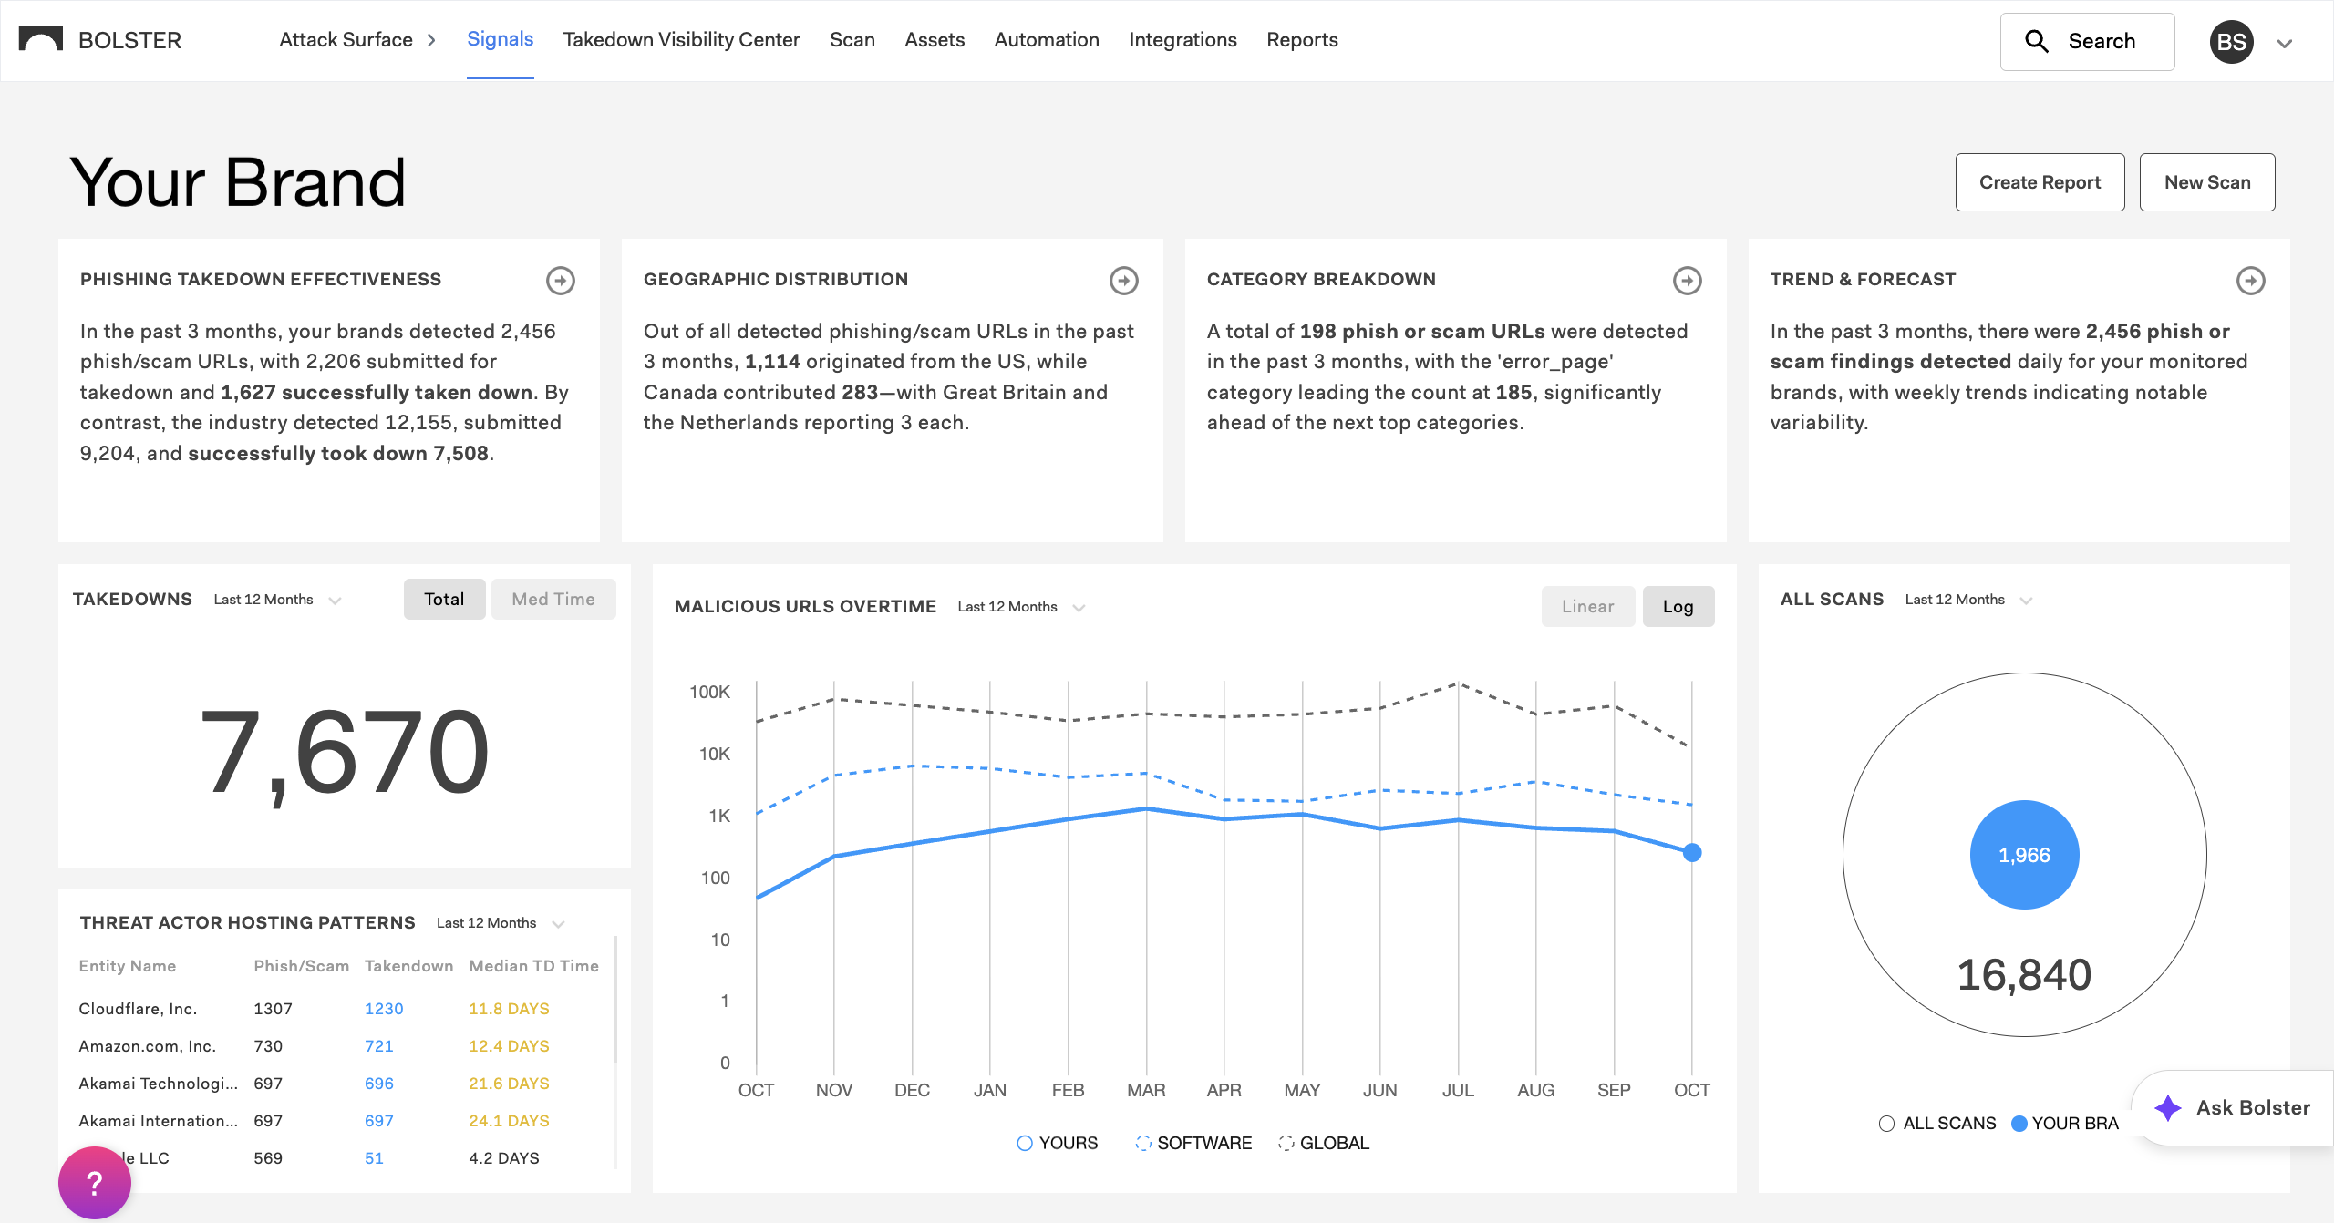Open Category Breakdown details arrow icon
Screen dimensions: 2334x1223
tap(1688, 281)
